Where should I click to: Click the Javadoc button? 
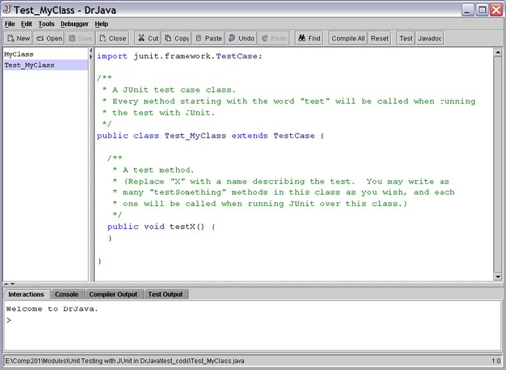[x=430, y=38]
